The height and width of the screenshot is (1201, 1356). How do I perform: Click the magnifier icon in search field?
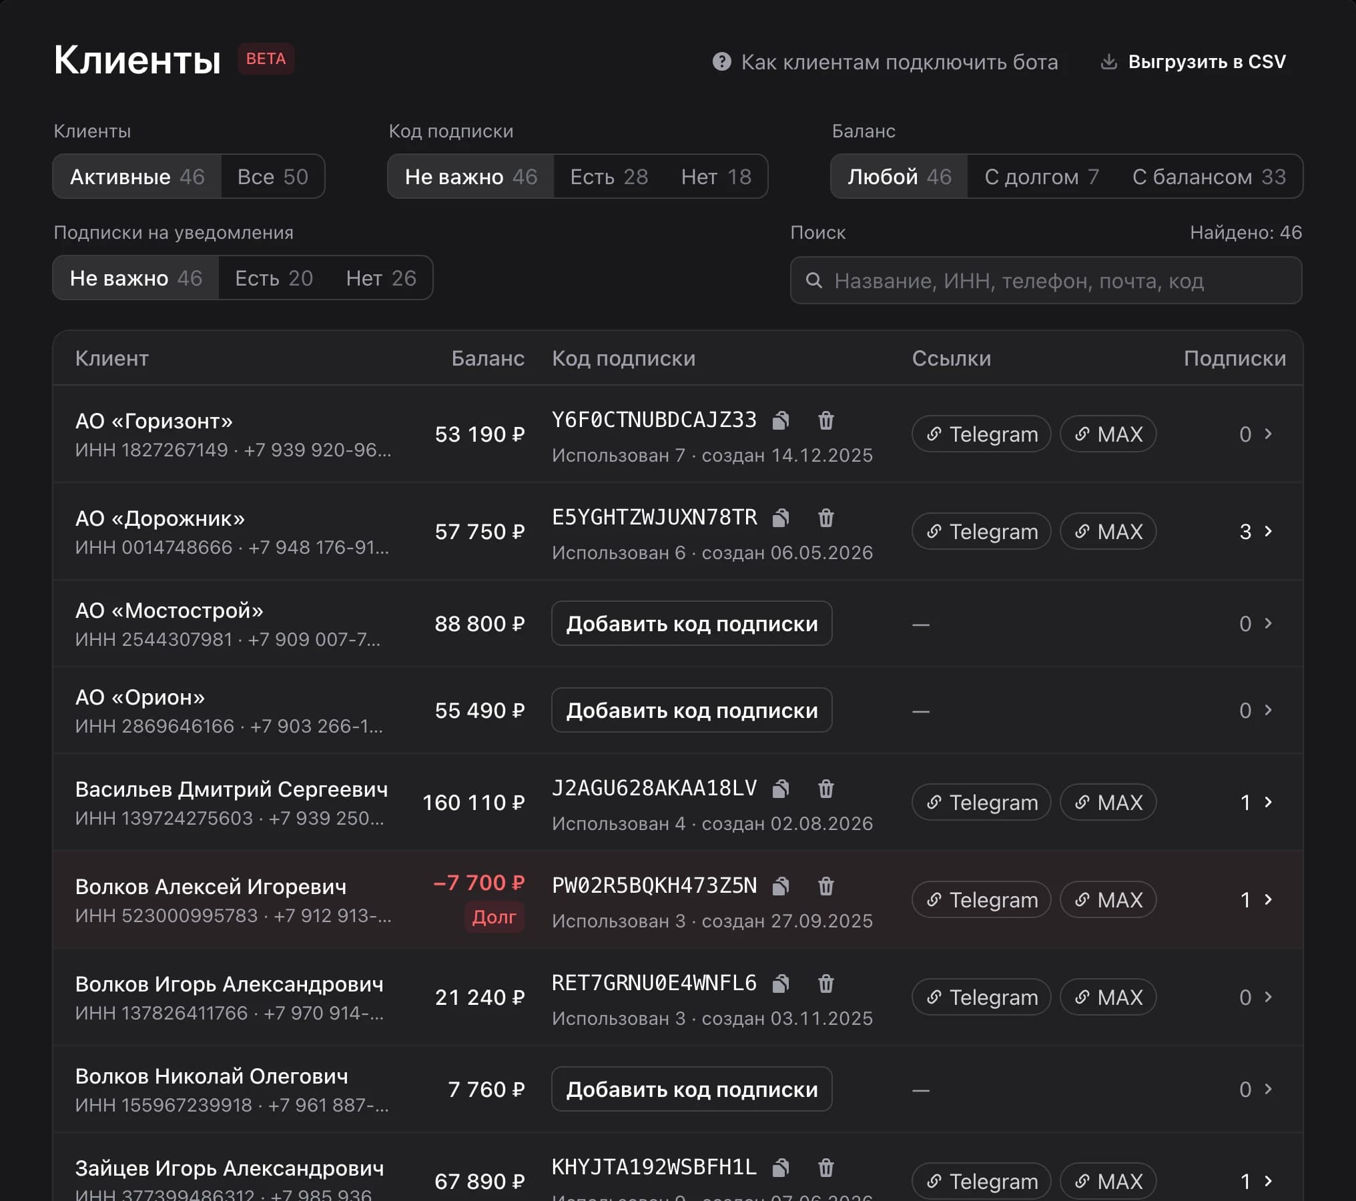pos(813,281)
